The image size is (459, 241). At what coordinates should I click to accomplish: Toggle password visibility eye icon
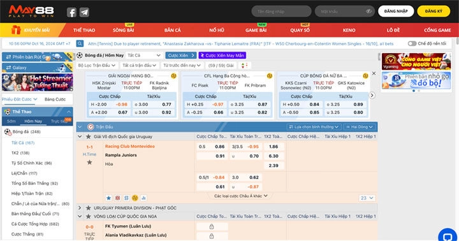coord(368,11)
